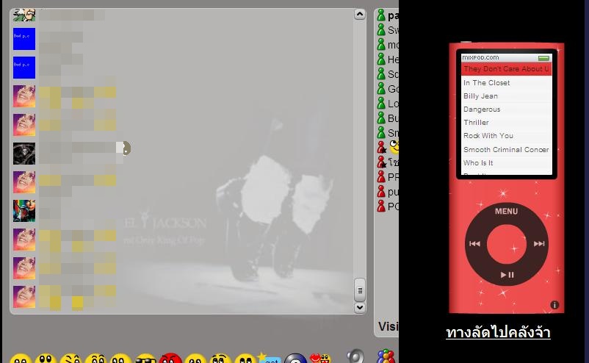Skip to previous track on iPod
Screen dimensions: 589x363
pyautogui.click(x=474, y=243)
